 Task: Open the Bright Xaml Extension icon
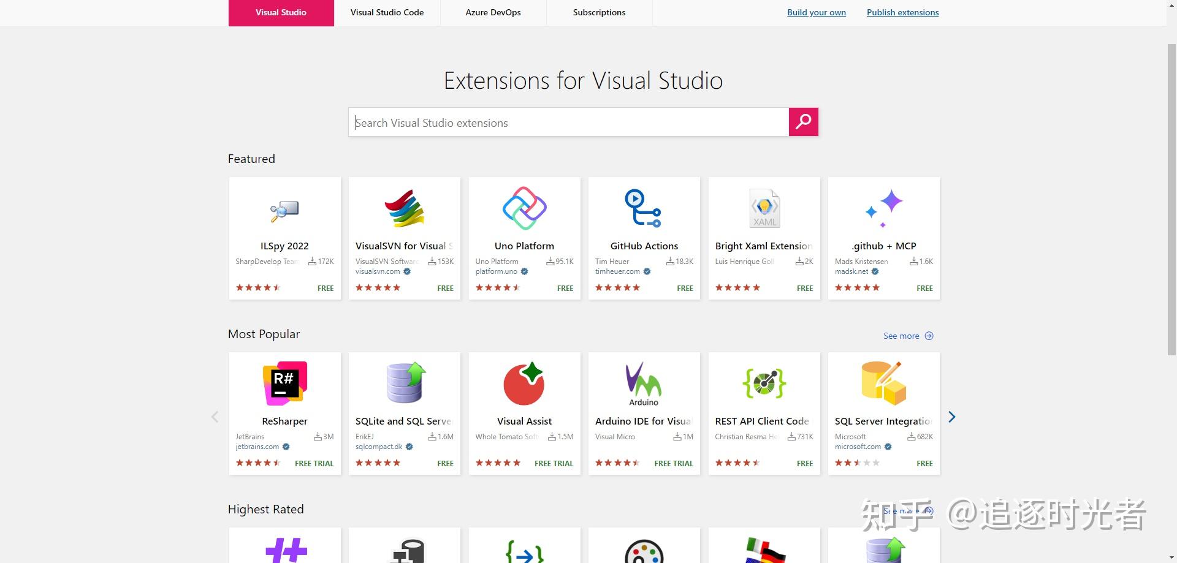coord(764,208)
